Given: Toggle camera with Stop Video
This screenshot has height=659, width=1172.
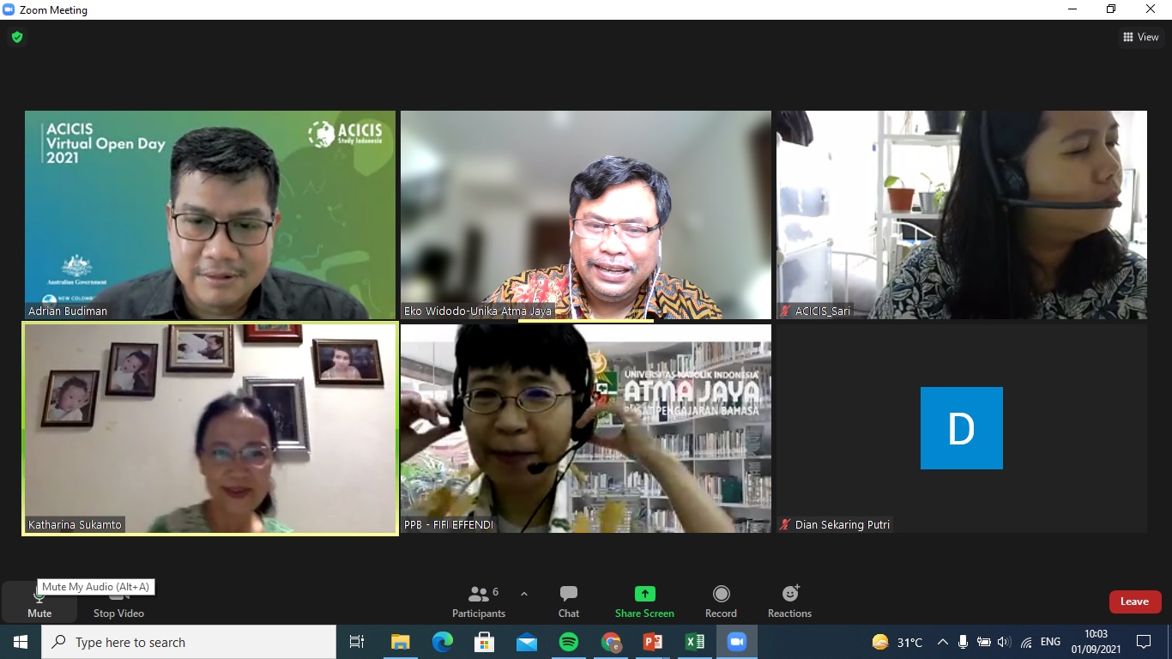Looking at the screenshot, I should point(118,602).
